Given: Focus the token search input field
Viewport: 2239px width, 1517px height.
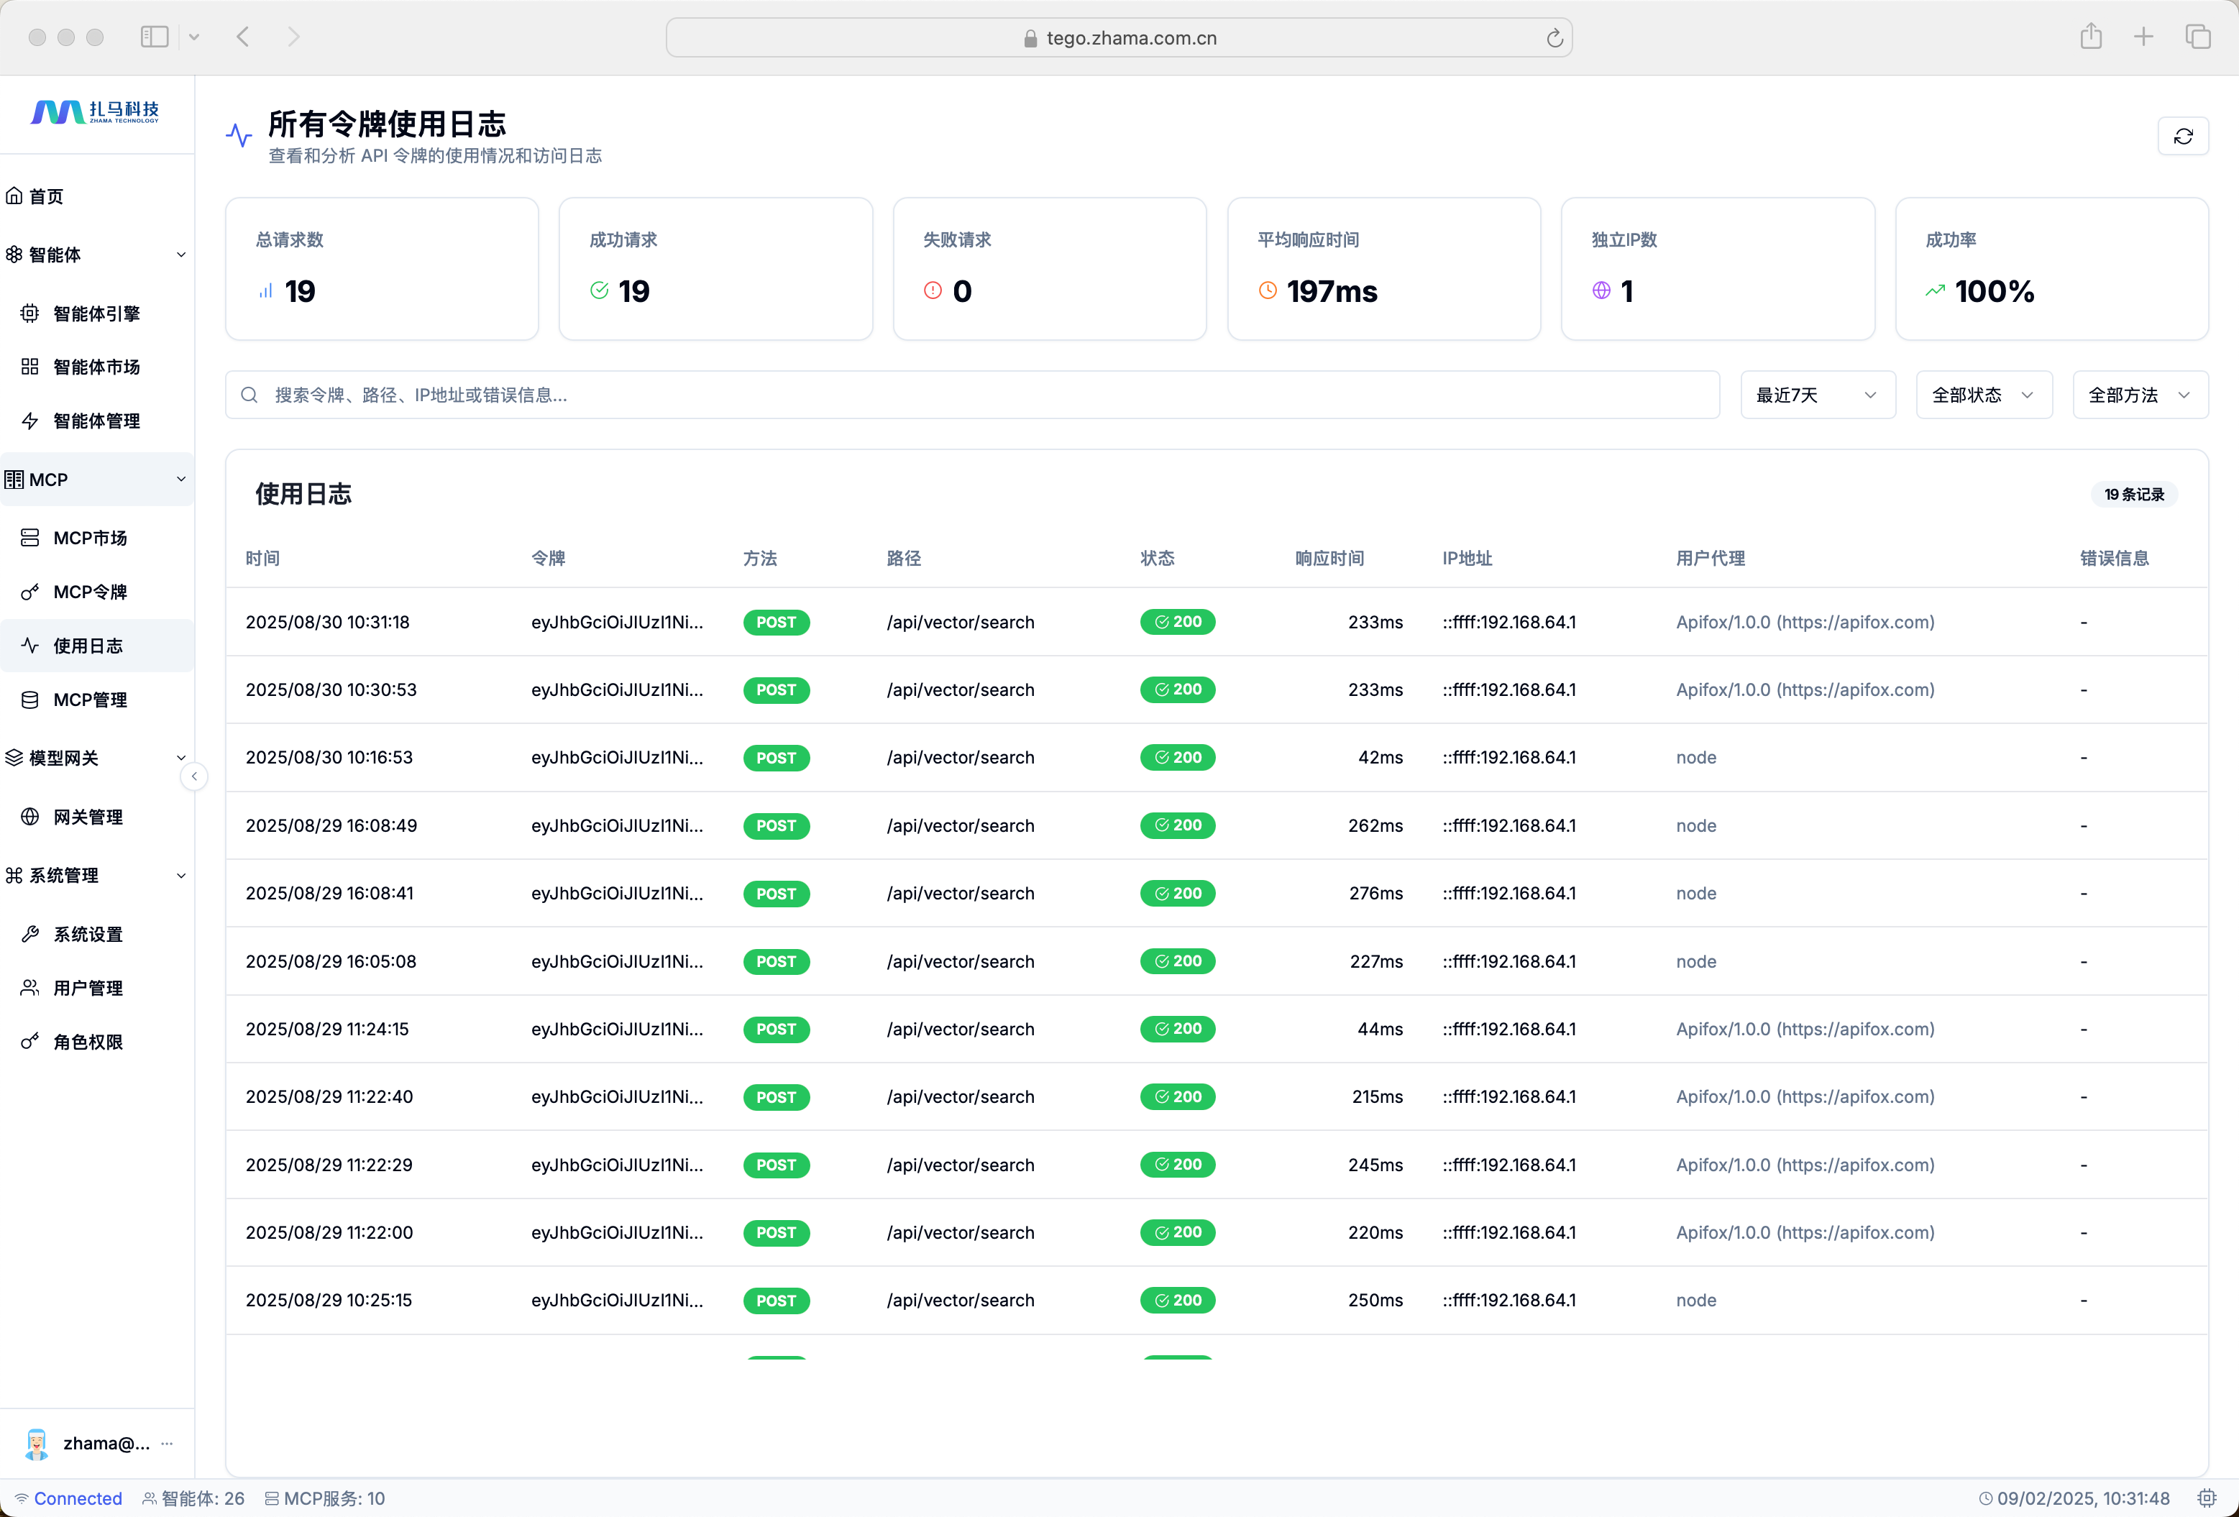Looking at the screenshot, I should (x=973, y=395).
